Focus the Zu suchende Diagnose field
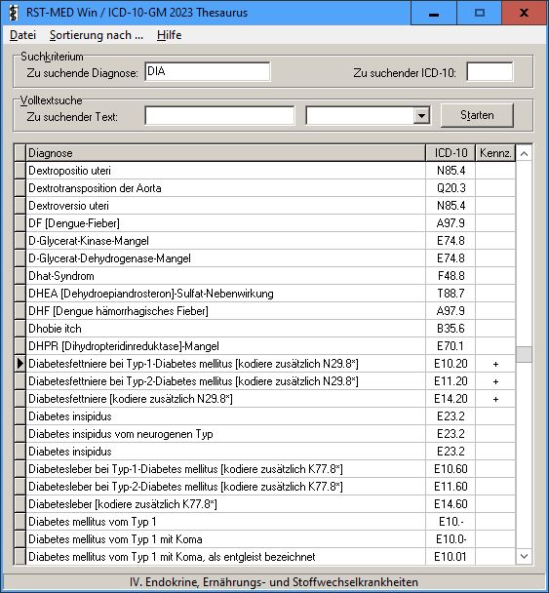The image size is (549, 593). (x=208, y=71)
